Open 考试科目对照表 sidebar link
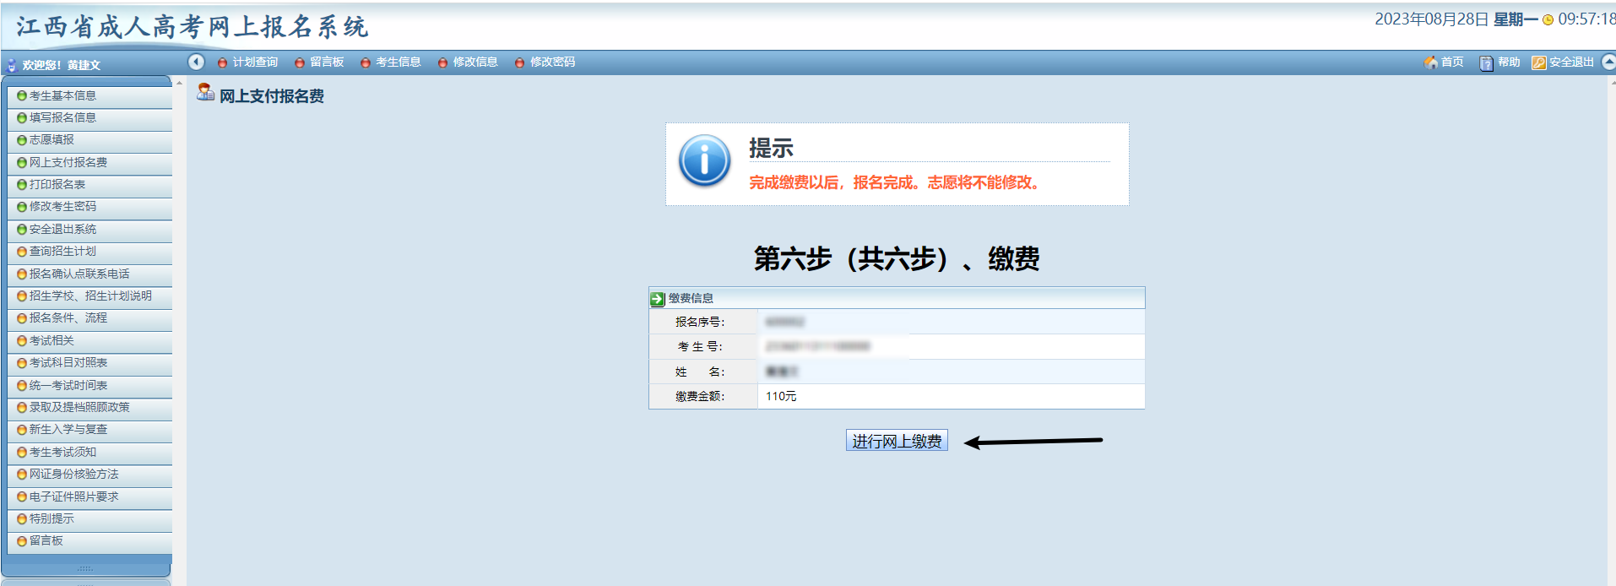 [68, 362]
